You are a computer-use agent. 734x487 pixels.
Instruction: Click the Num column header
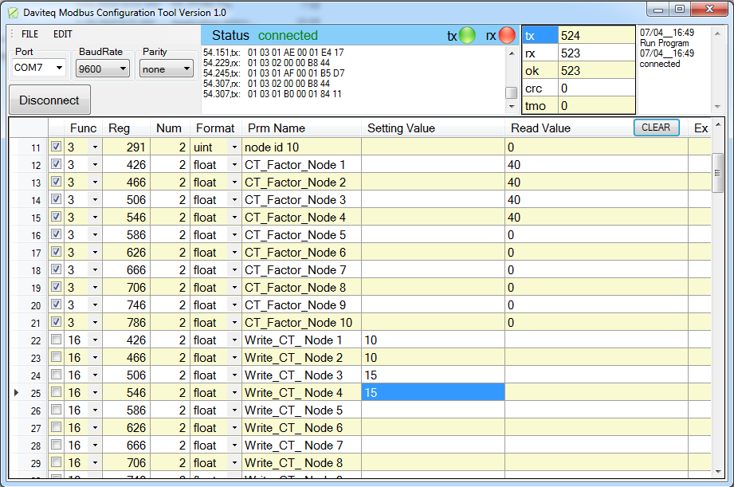pyautogui.click(x=169, y=128)
